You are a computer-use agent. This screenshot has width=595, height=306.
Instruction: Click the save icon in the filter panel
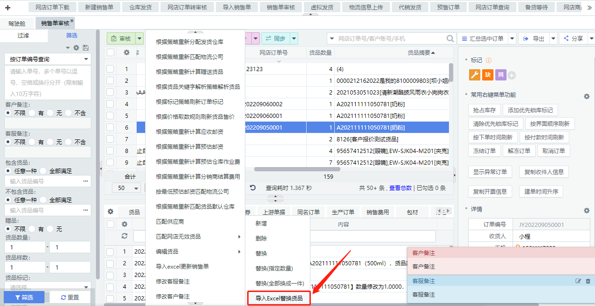86,48
